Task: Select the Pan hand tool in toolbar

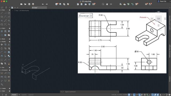Action: [107, 4]
